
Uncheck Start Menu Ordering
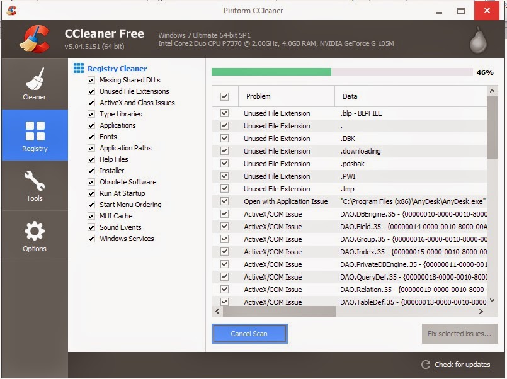[91, 205]
